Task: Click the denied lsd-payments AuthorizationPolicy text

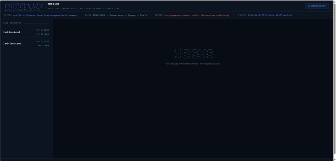Action: pos(196,16)
